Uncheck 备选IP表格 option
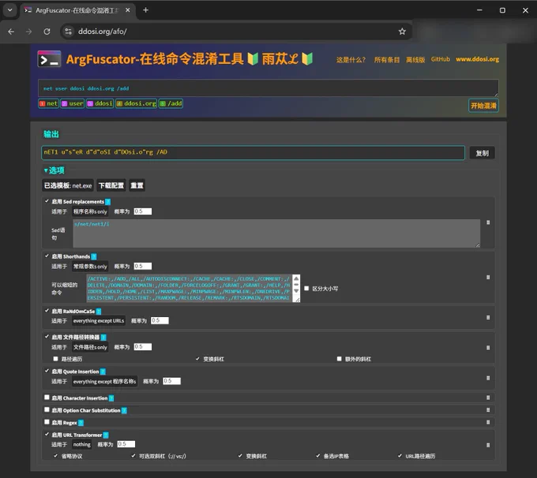Viewport: 537px width, 478px height. [x=318, y=456]
